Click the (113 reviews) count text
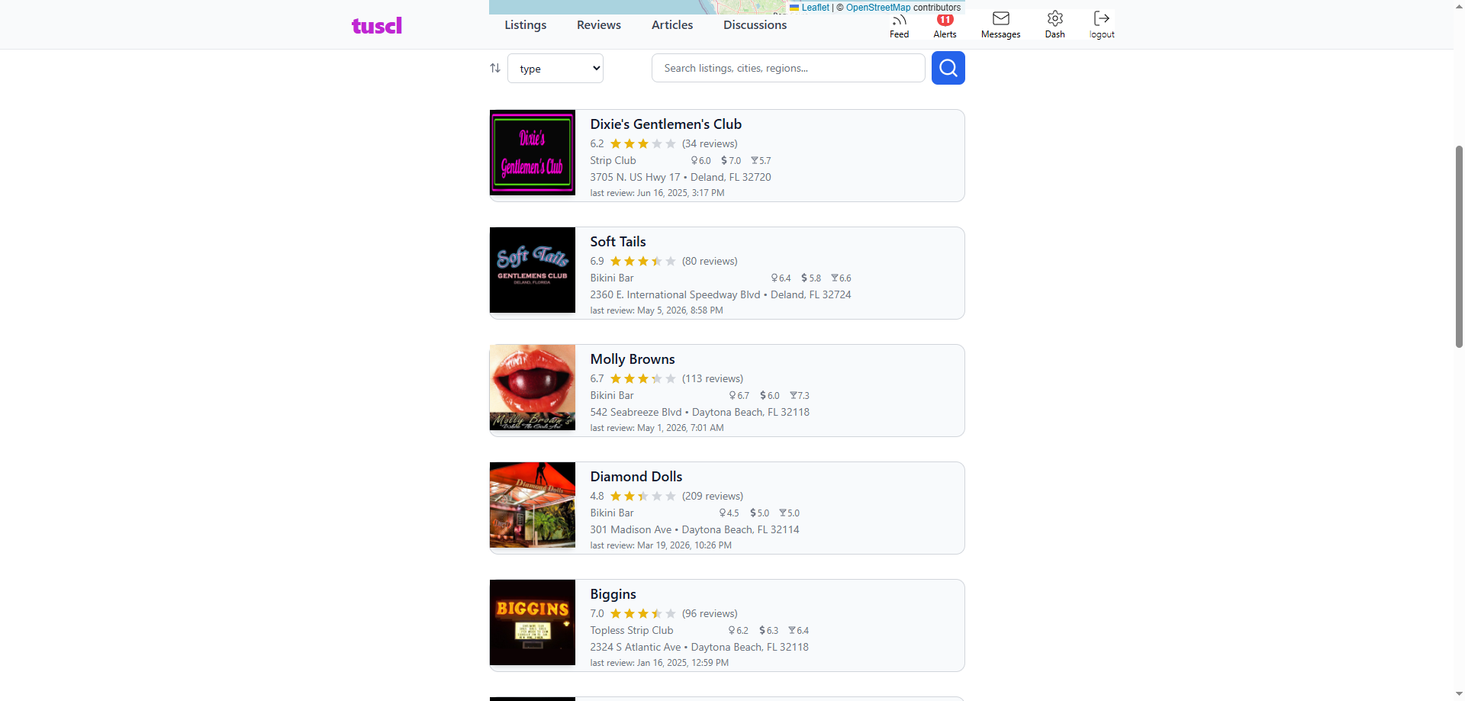This screenshot has height=701, width=1465. tap(713, 378)
